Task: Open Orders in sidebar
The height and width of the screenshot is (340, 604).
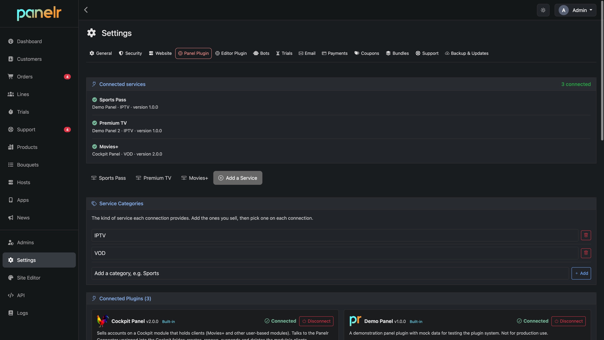Action: coord(39,77)
